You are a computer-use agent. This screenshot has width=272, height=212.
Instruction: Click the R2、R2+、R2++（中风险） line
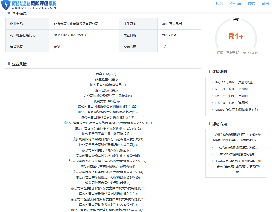(232, 96)
